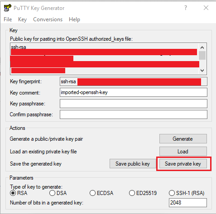The image size is (216, 214).
Task: Click the public key box up arrow
Action: [202, 48]
